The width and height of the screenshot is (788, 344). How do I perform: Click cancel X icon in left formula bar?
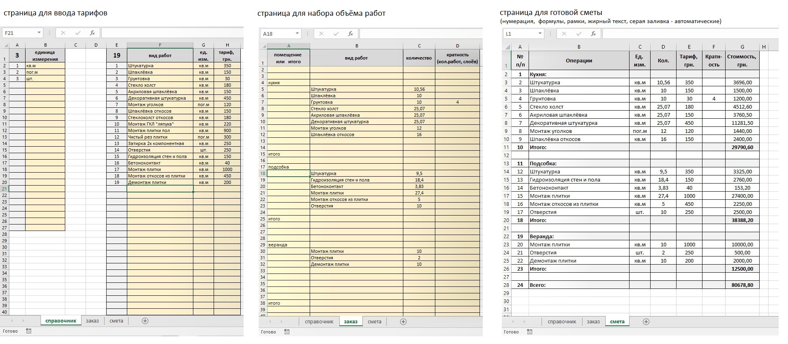coord(63,33)
